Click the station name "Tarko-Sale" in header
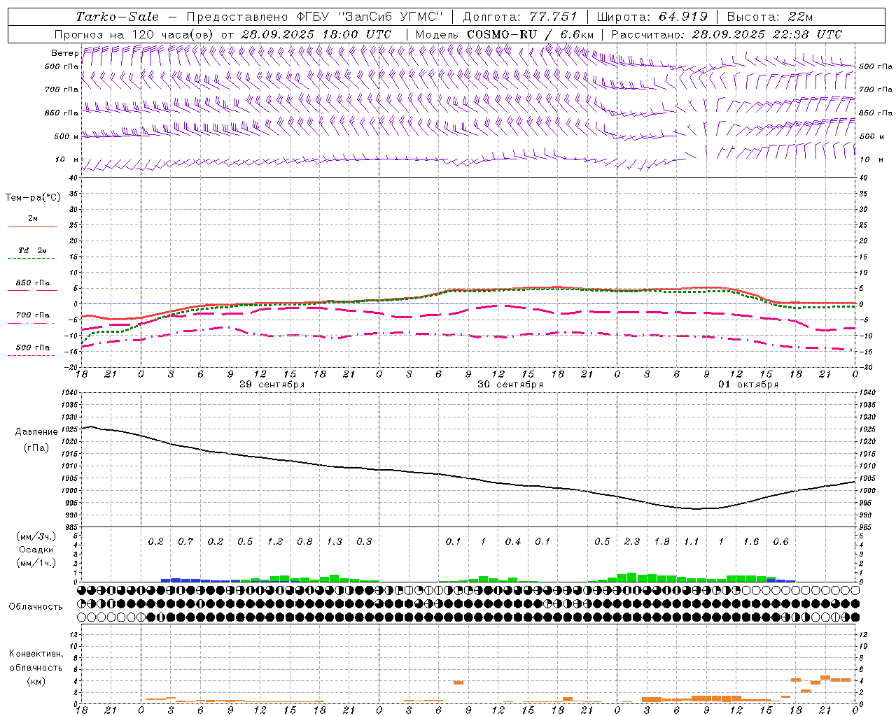 (118, 17)
